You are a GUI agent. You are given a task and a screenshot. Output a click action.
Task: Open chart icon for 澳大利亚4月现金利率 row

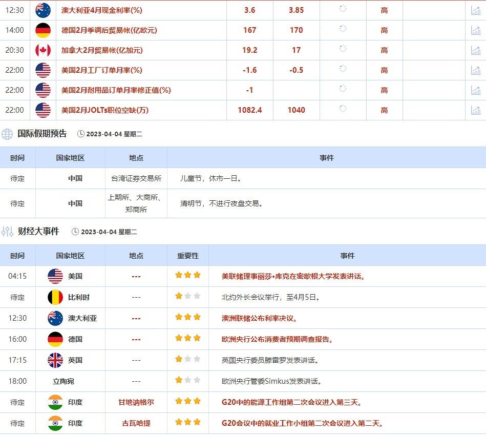point(476,10)
